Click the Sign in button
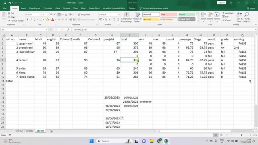Viewport: 258px width, 145px height. click(221, 3)
